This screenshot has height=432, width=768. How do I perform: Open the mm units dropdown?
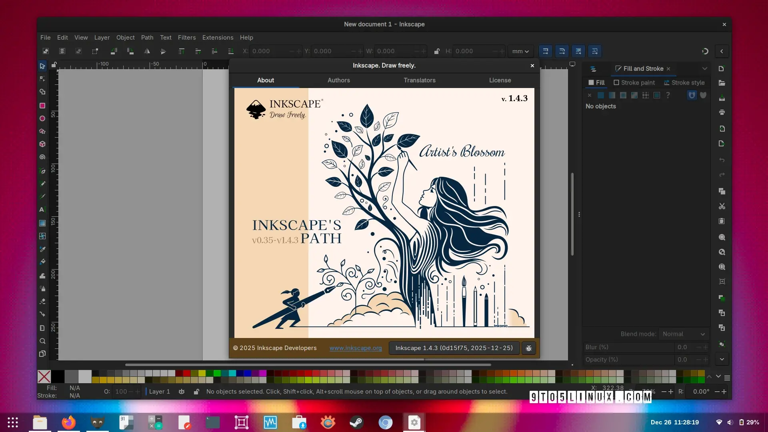[520, 51]
